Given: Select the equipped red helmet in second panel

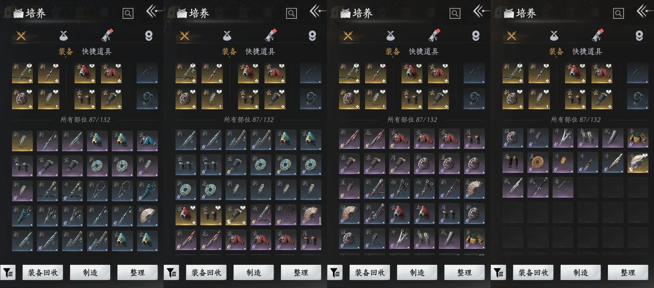Looking at the screenshot, I should (x=248, y=73).
